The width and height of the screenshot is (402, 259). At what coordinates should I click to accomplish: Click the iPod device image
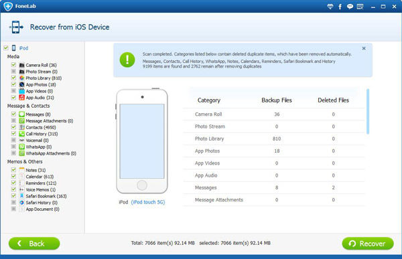click(142, 141)
